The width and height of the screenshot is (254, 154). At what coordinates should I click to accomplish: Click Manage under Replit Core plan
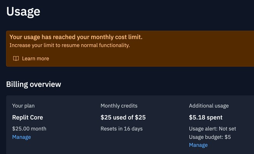tap(22, 137)
